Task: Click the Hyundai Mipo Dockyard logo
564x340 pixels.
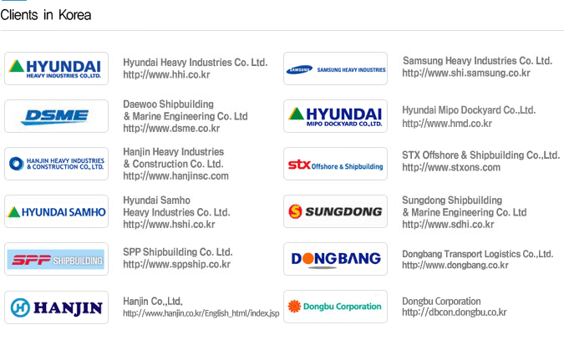Action: tap(335, 116)
